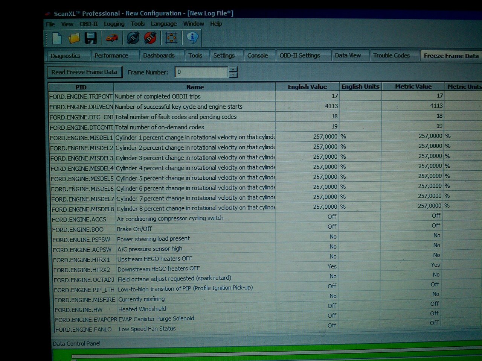Click the Data Control Panel label

coord(76,344)
